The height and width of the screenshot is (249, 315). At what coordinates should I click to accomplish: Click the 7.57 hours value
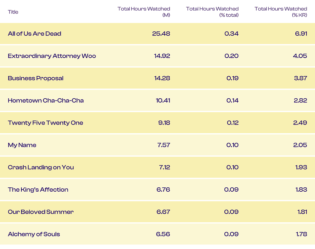pyautogui.click(x=164, y=145)
